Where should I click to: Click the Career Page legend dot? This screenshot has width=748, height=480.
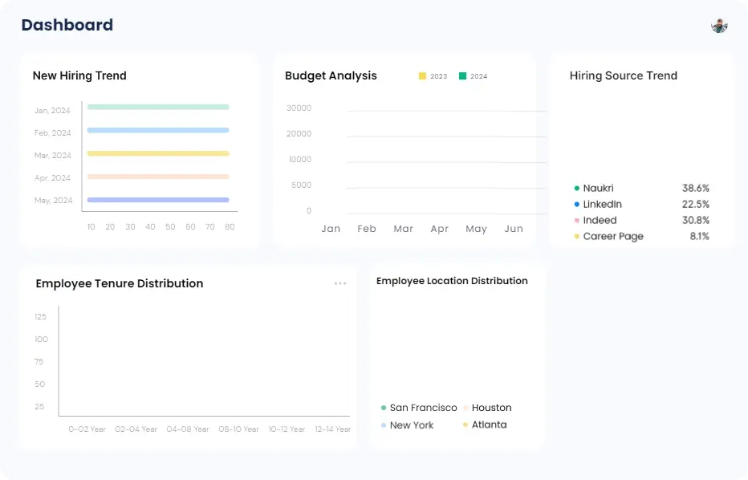coord(577,236)
